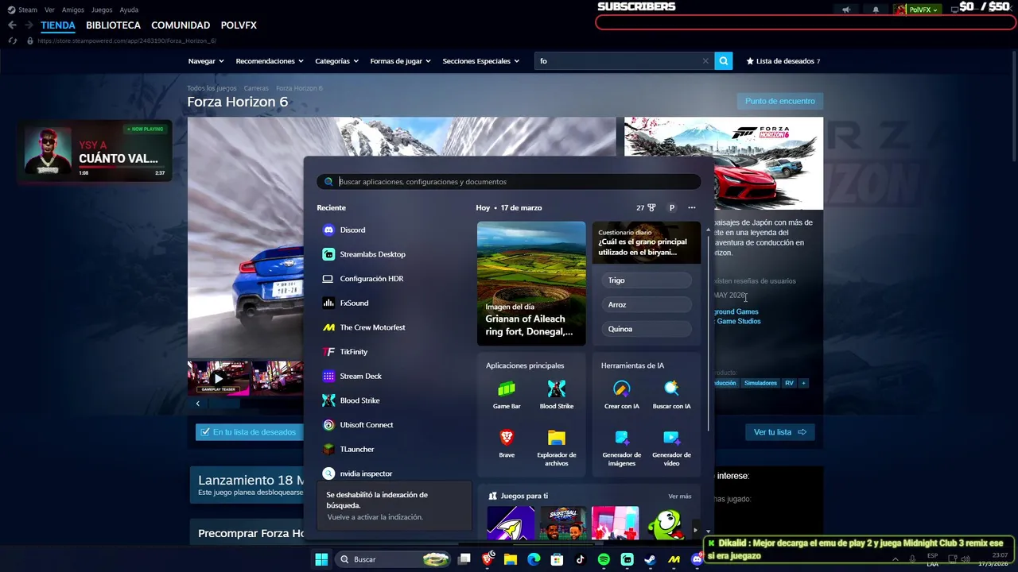This screenshot has width=1018, height=572.
Task: Click the Windows Start button on taskbar
Action: 321,559
